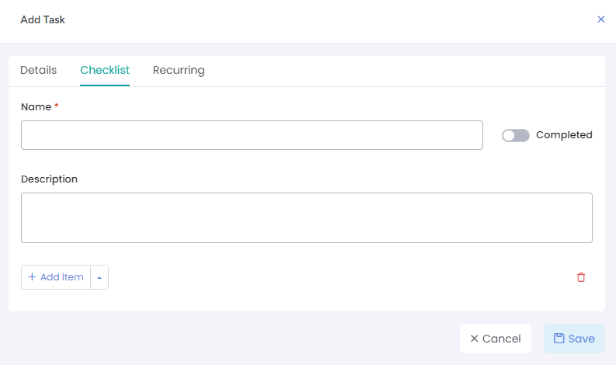
Task: Click into the Description text area
Action: [306, 217]
